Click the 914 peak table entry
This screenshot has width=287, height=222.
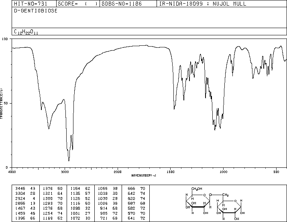tap(109, 208)
